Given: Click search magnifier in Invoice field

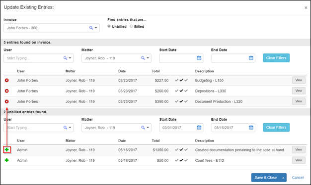Looking at the screenshot, I should coord(91,28).
